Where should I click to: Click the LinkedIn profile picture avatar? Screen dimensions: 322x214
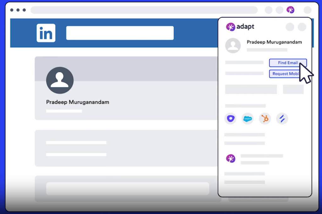pos(60,80)
